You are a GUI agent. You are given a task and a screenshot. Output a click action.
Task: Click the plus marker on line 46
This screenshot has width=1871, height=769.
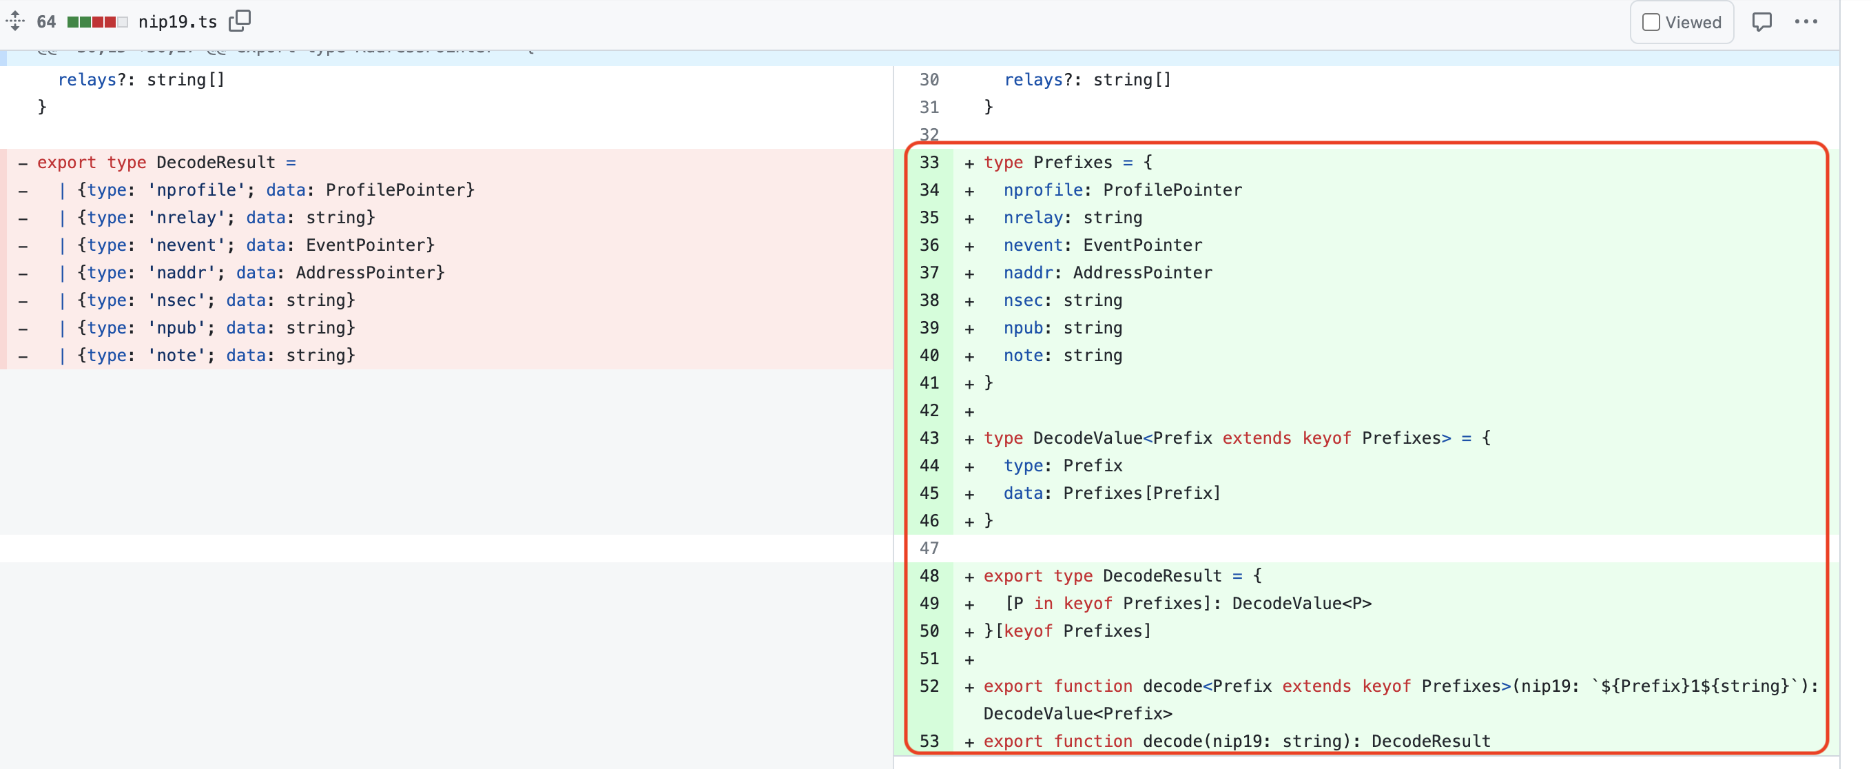969,522
